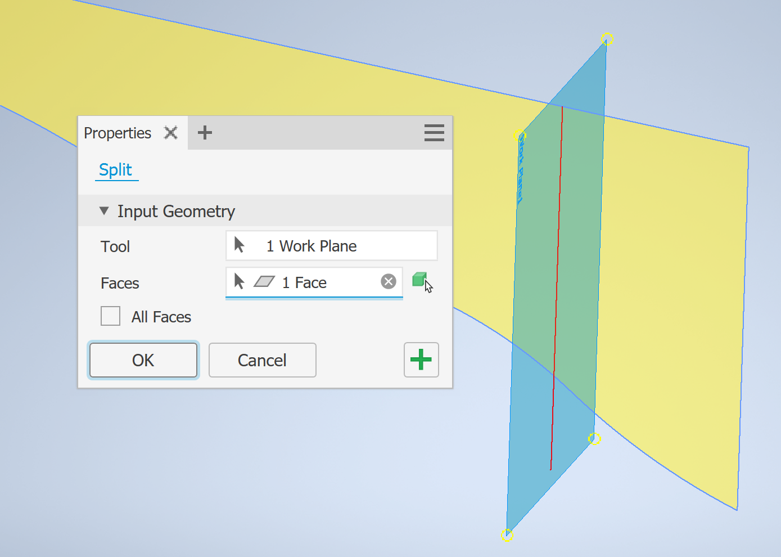
Task: Clear the Faces selection with the X icon
Action: tap(389, 281)
